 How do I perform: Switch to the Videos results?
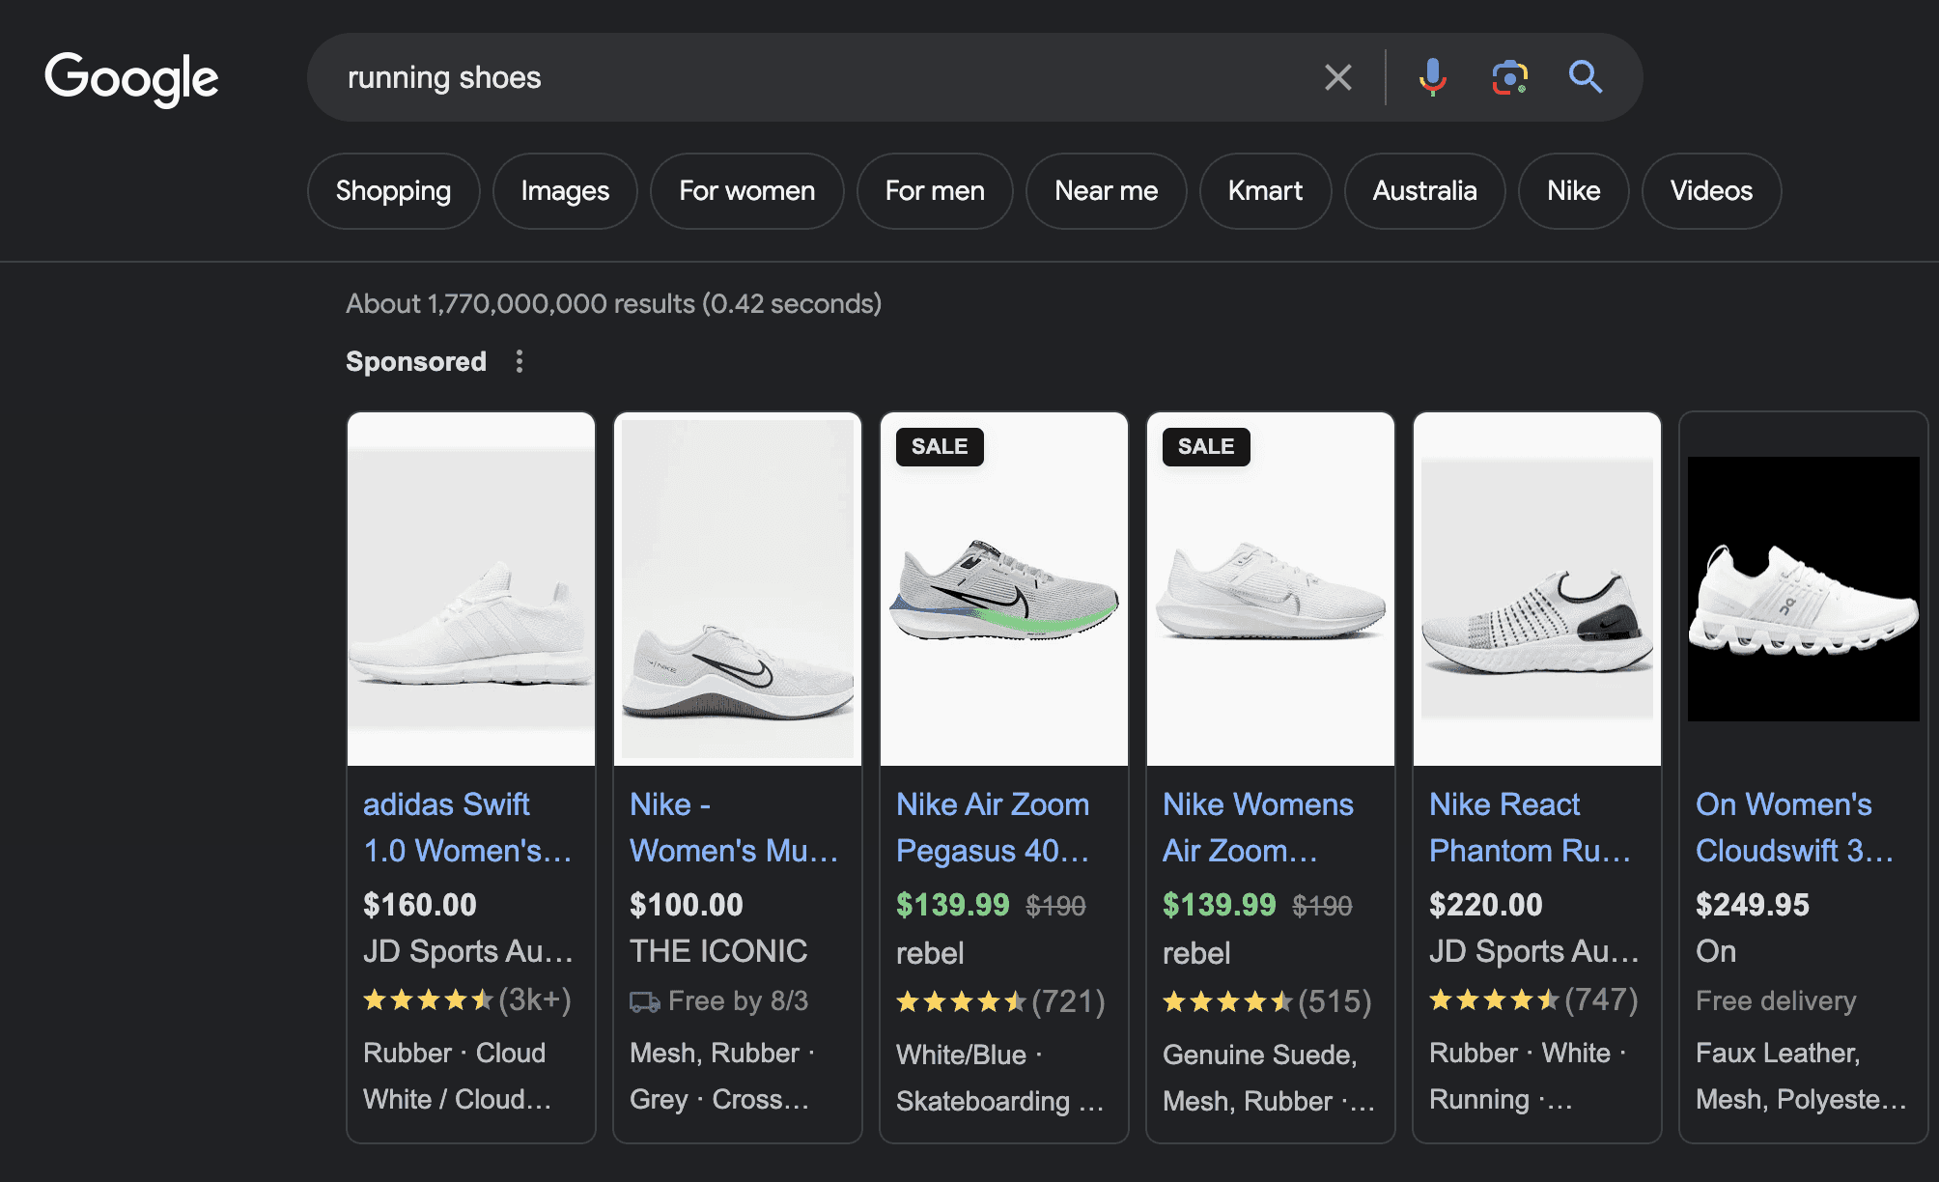[x=1710, y=191]
